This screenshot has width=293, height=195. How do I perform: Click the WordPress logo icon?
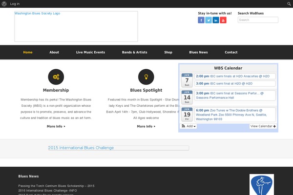pos(4,4)
